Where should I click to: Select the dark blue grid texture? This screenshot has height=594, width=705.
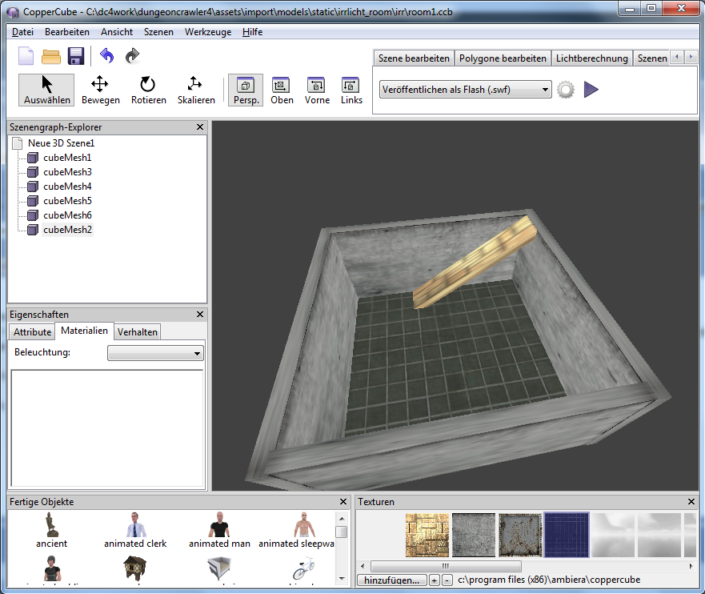(567, 535)
